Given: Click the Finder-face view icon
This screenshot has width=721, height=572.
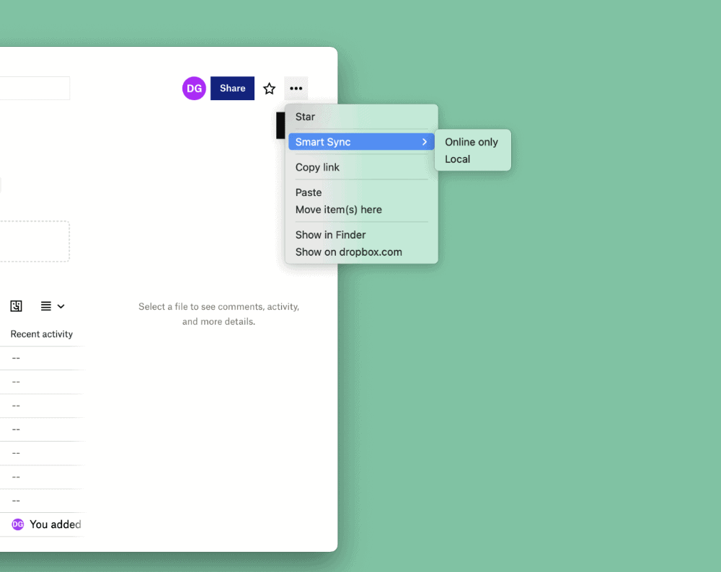Looking at the screenshot, I should 16,306.
